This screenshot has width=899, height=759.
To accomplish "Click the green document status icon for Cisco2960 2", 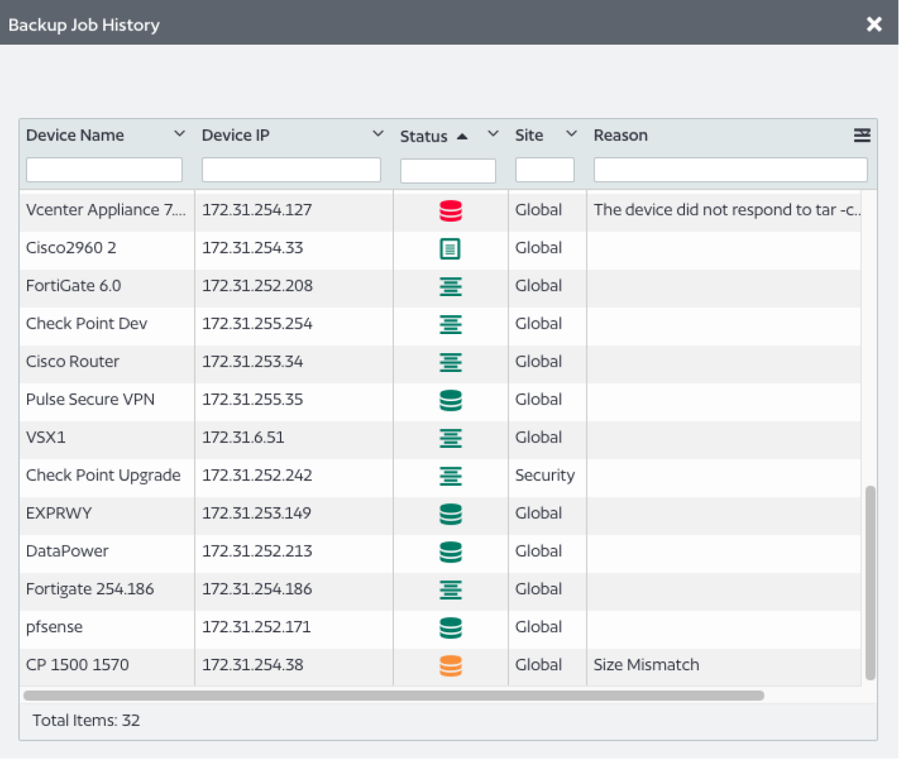I will [450, 249].
